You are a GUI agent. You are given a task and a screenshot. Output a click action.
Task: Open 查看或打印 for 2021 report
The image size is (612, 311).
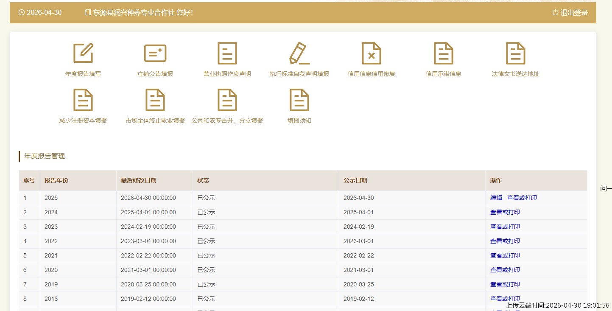coord(505,255)
